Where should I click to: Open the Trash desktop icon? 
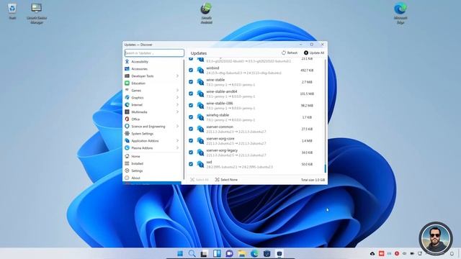12,12
